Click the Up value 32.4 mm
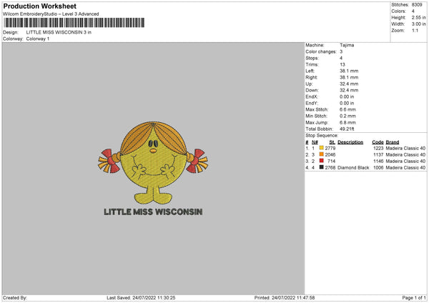Screen dimensions: 429x303 [349, 84]
